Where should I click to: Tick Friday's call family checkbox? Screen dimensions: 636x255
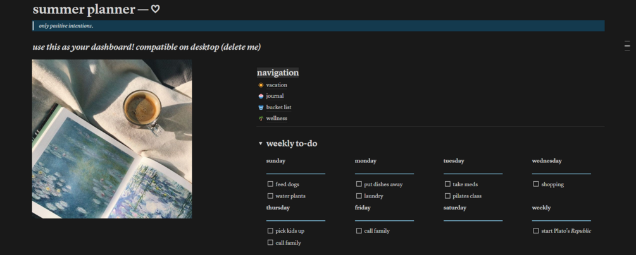pos(359,231)
